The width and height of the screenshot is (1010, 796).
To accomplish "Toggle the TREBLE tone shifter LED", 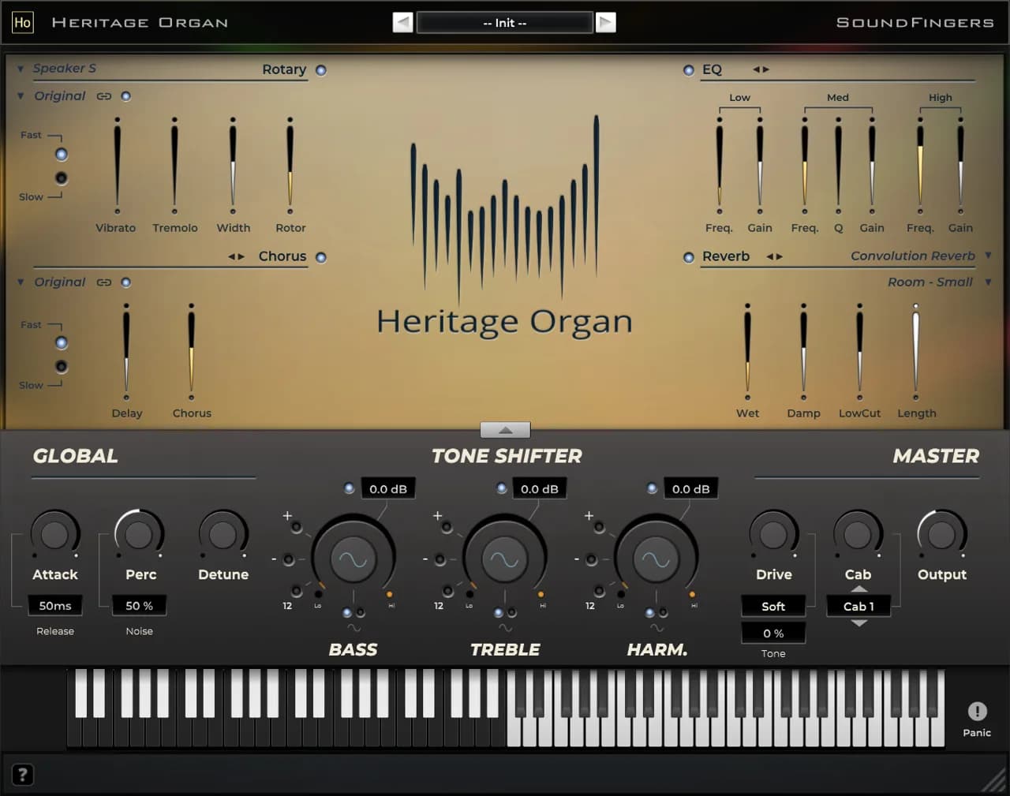I will tap(501, 488).
